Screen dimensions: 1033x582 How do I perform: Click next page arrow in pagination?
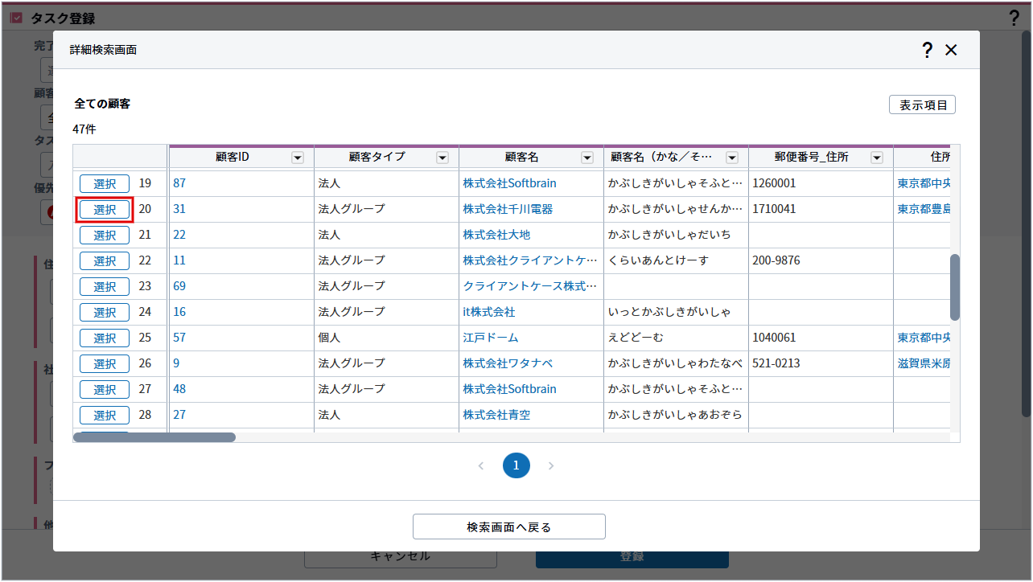coord(551,465)
